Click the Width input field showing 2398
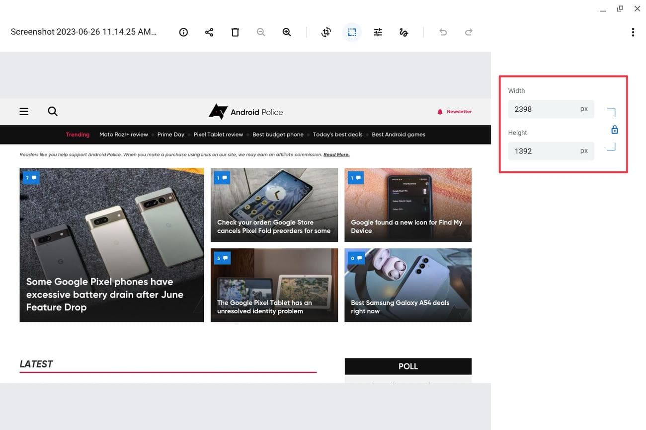This screenshot has height=430, width=646. pos(551,109)
